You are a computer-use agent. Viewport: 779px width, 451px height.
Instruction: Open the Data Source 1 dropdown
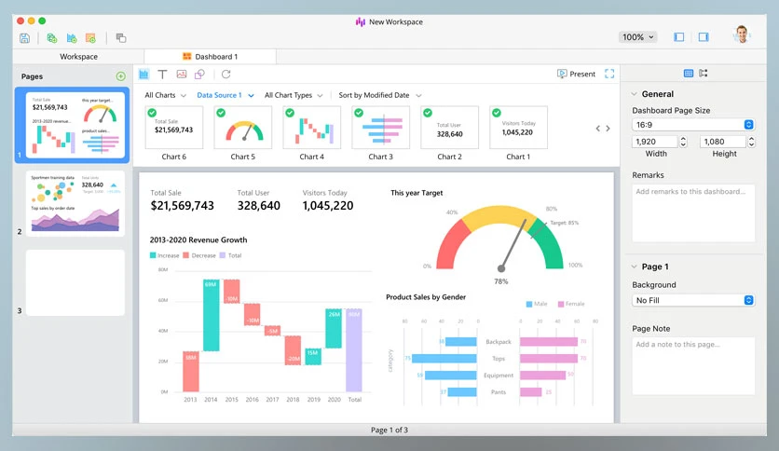(225, 95)
